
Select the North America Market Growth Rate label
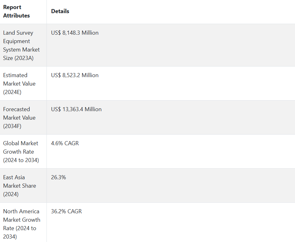click(22, 224)
